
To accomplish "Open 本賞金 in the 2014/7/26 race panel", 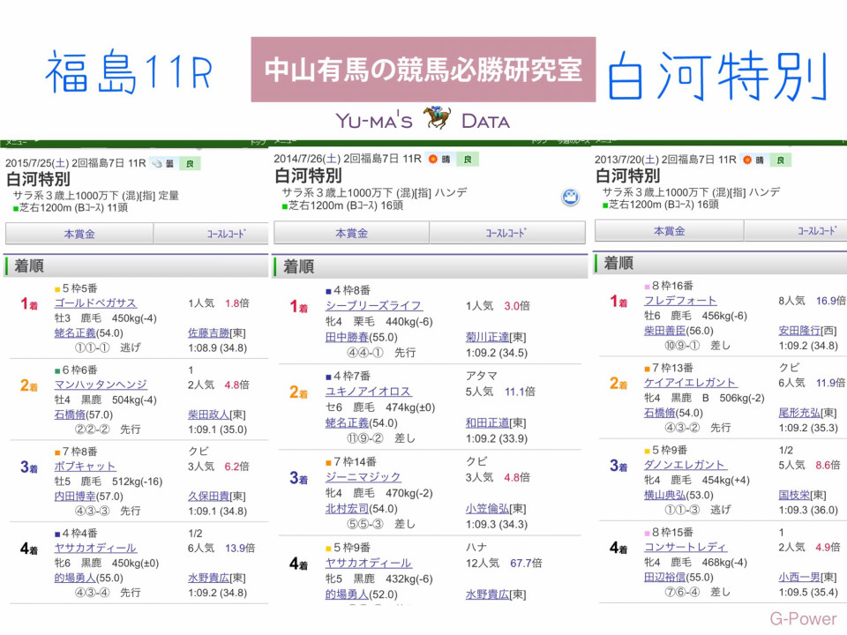I will point(352,233).
